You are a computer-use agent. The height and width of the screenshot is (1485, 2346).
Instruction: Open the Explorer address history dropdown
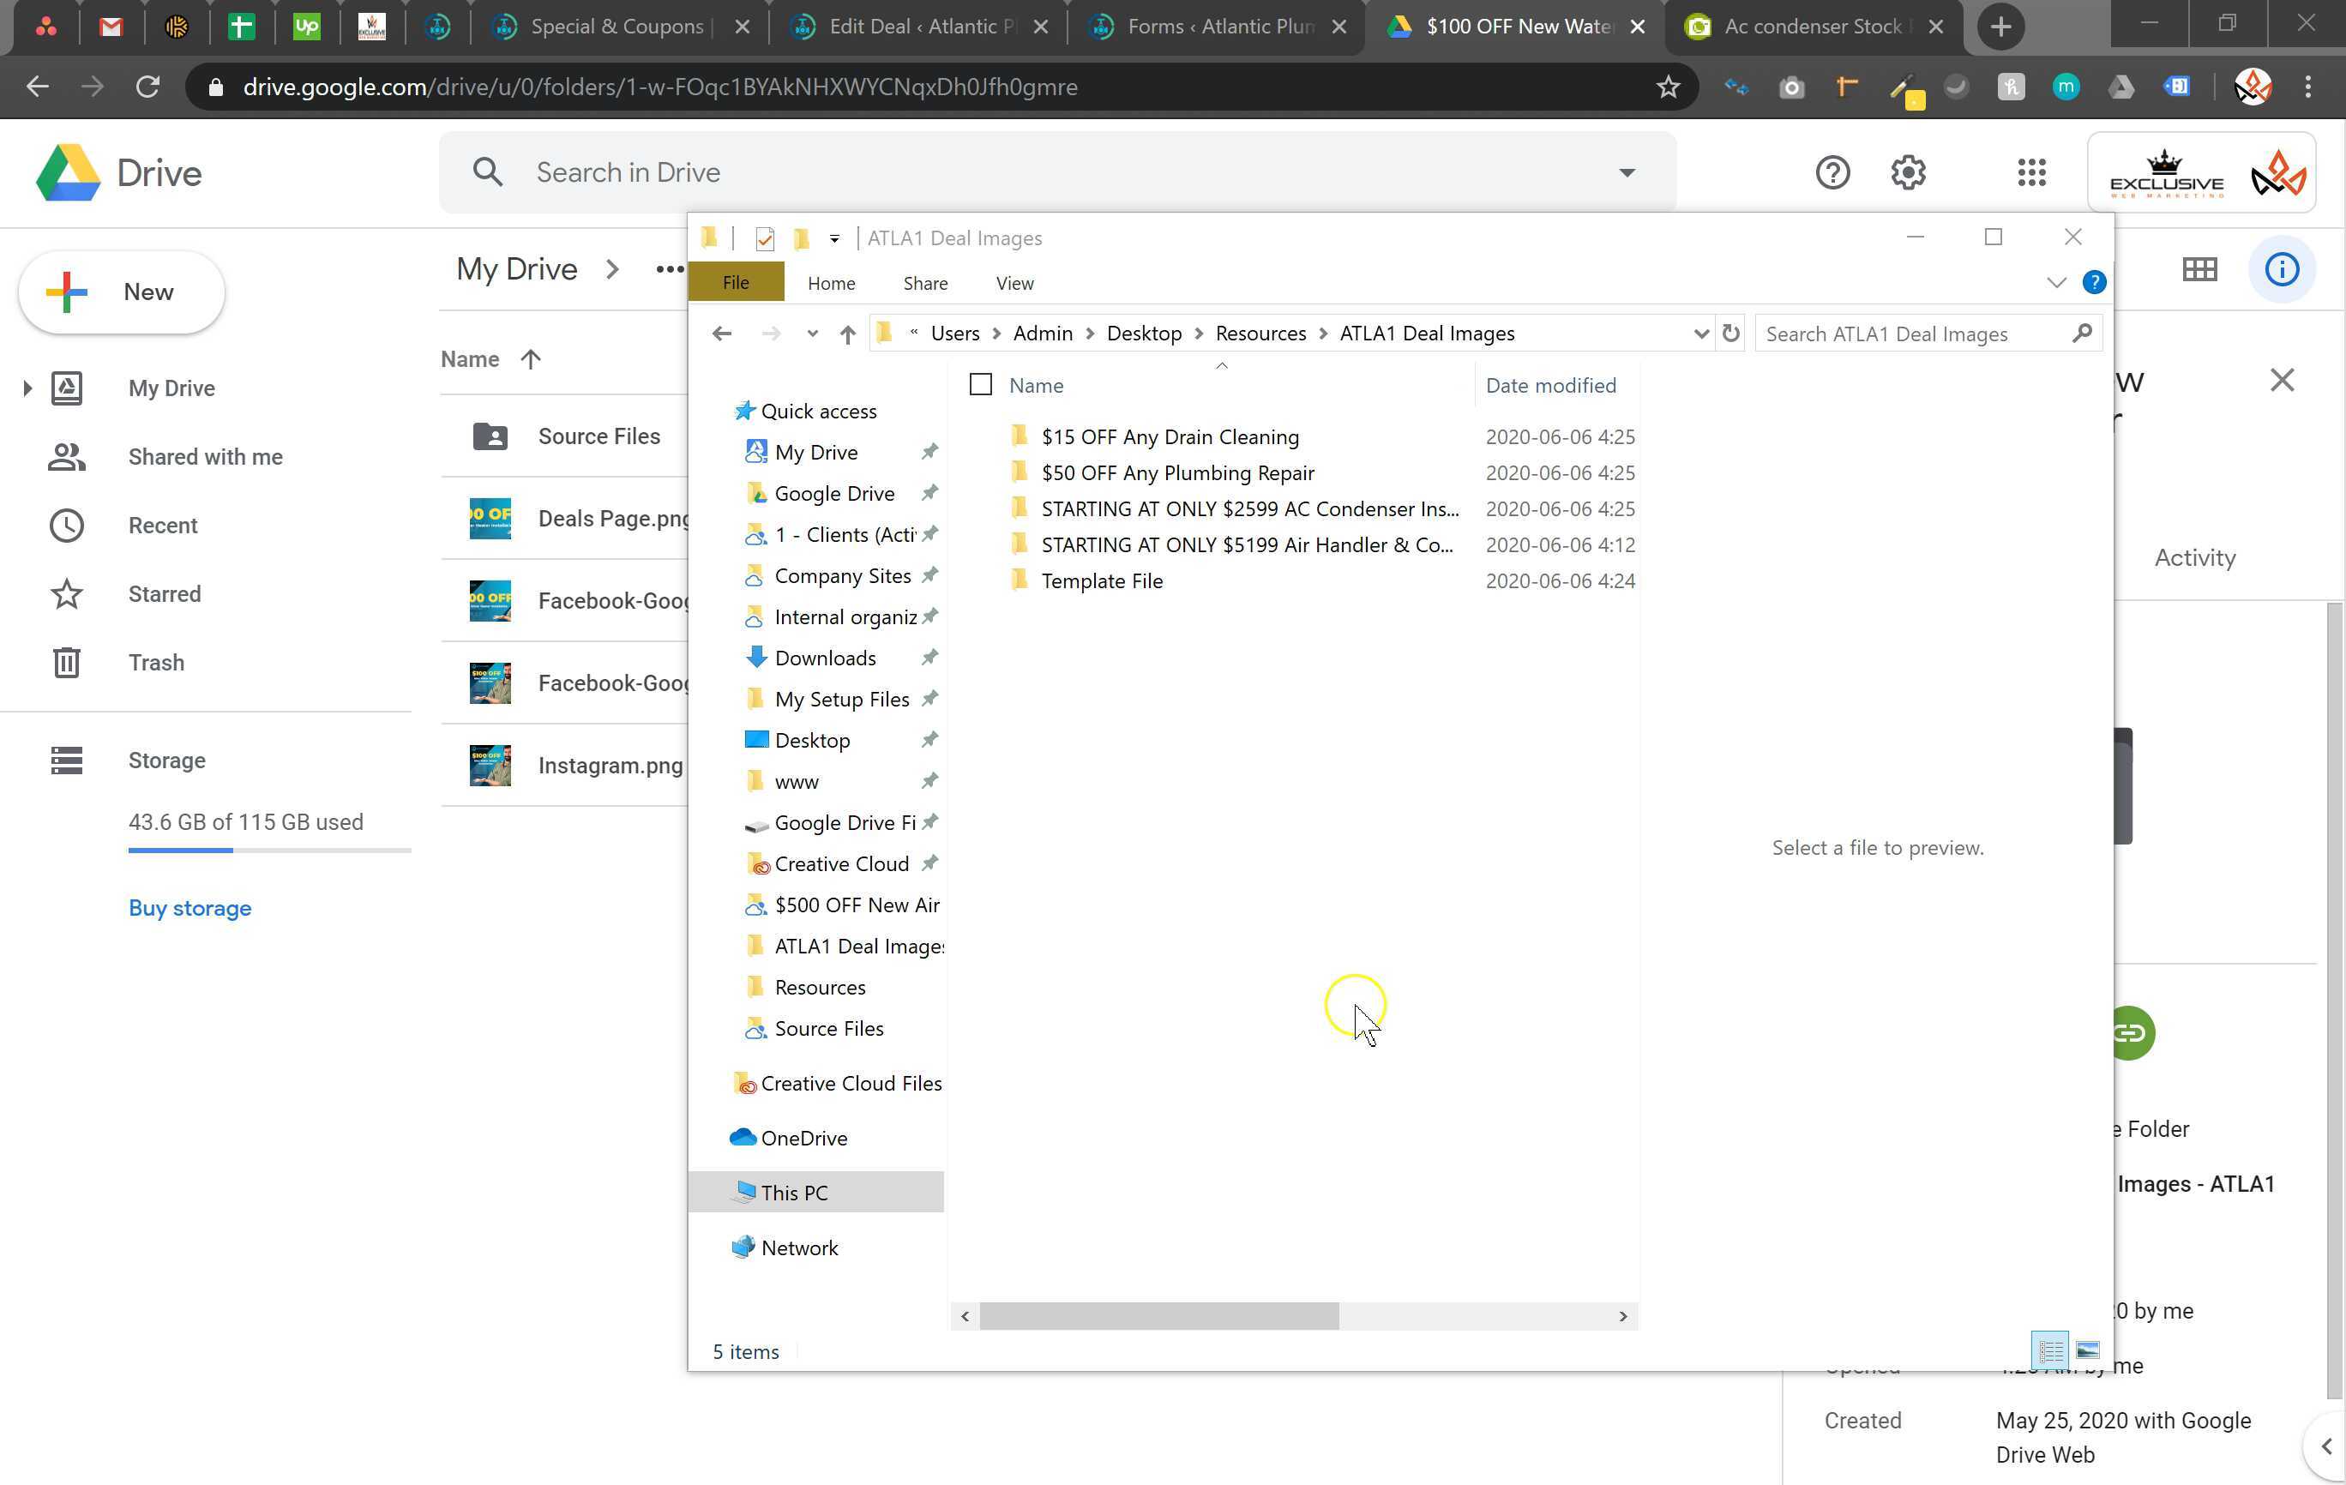(x=1700, y=334)
